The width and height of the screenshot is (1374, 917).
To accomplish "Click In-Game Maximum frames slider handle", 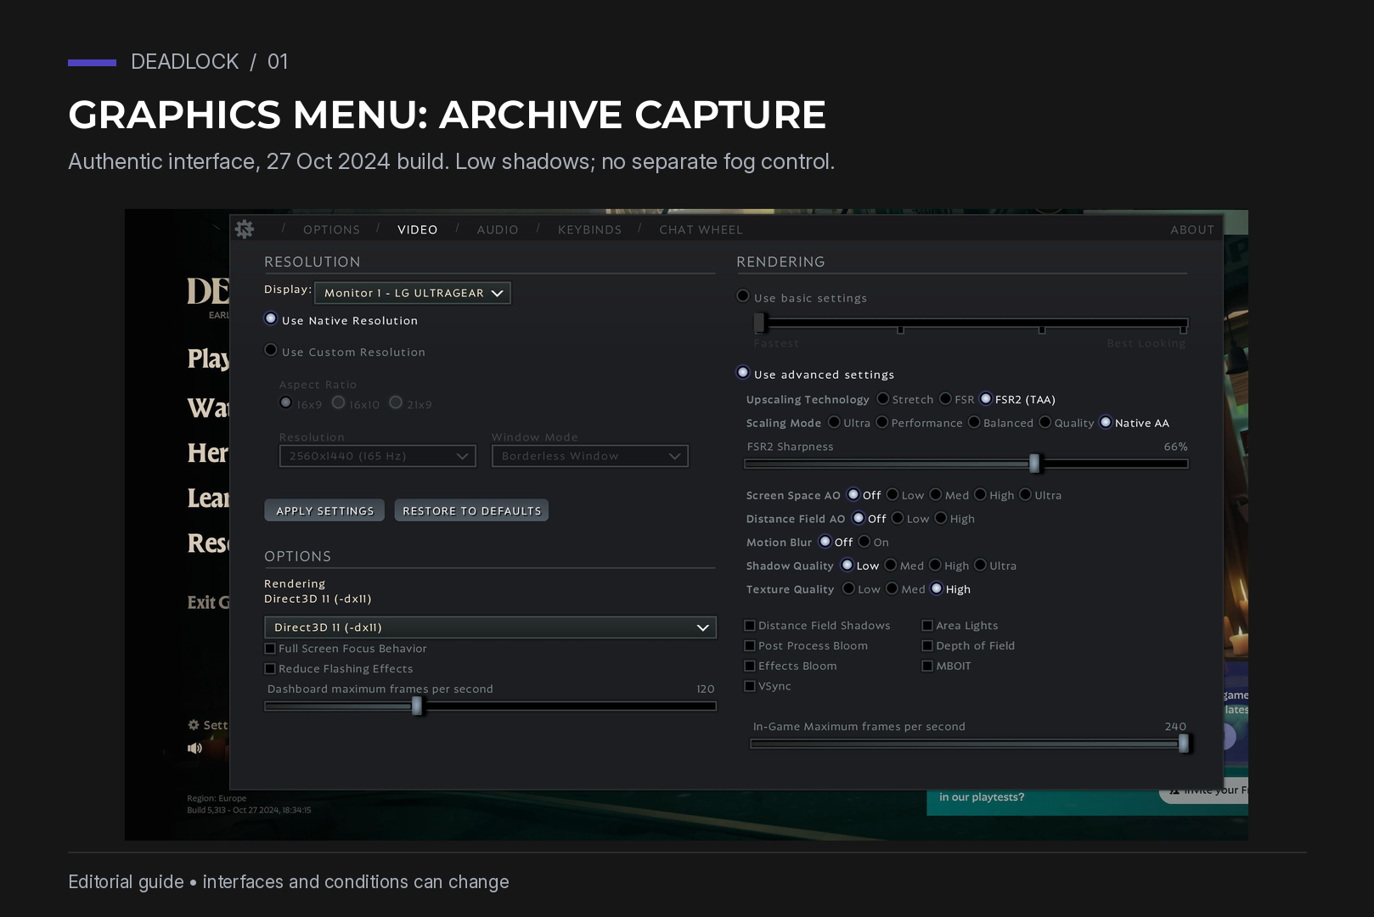I will [x=1184, y=744].
